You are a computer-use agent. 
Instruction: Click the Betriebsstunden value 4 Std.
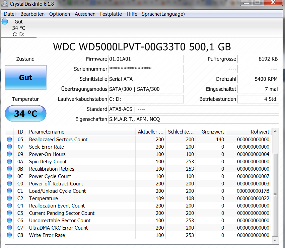pos(258,99)
